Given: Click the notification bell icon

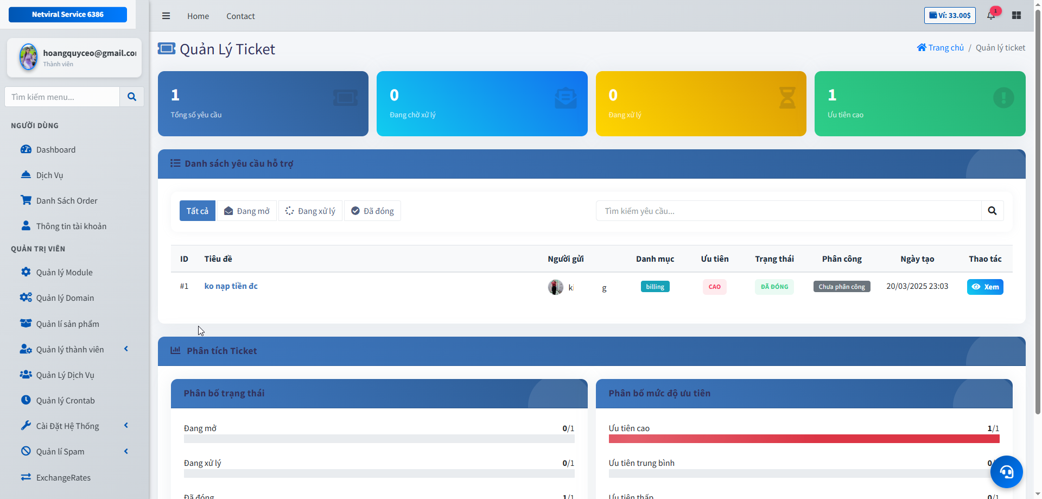Looking at the screenshot, I should pos(991,15).
